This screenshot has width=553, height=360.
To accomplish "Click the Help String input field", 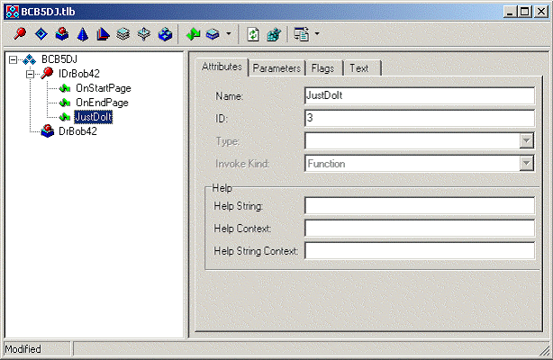I will click(420, 207).
